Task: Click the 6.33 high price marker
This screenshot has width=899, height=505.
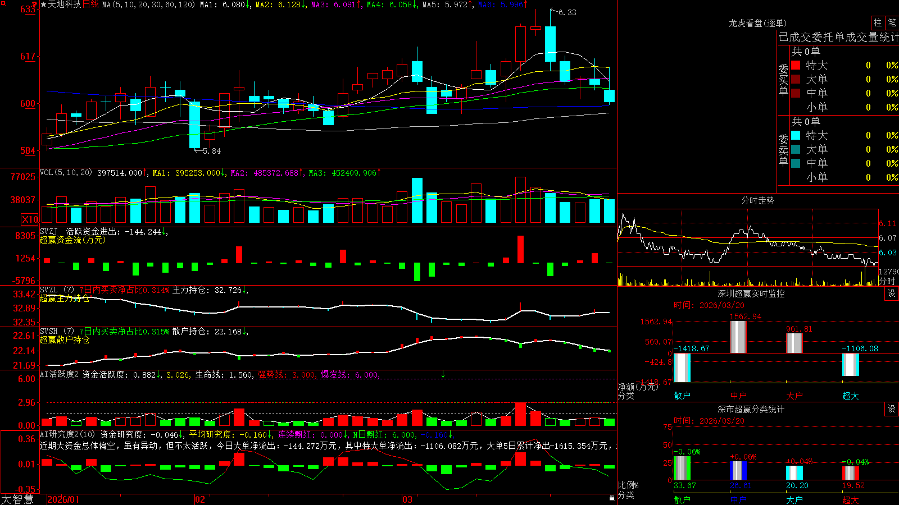Action: (x=567, y=12)
